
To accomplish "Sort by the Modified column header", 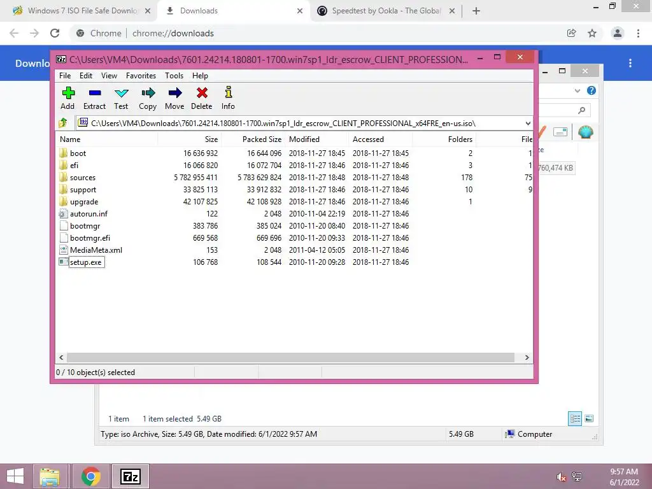I will 317,139.
